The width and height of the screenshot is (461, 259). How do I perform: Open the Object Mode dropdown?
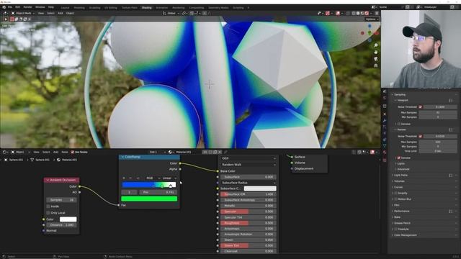coord(23,13)
